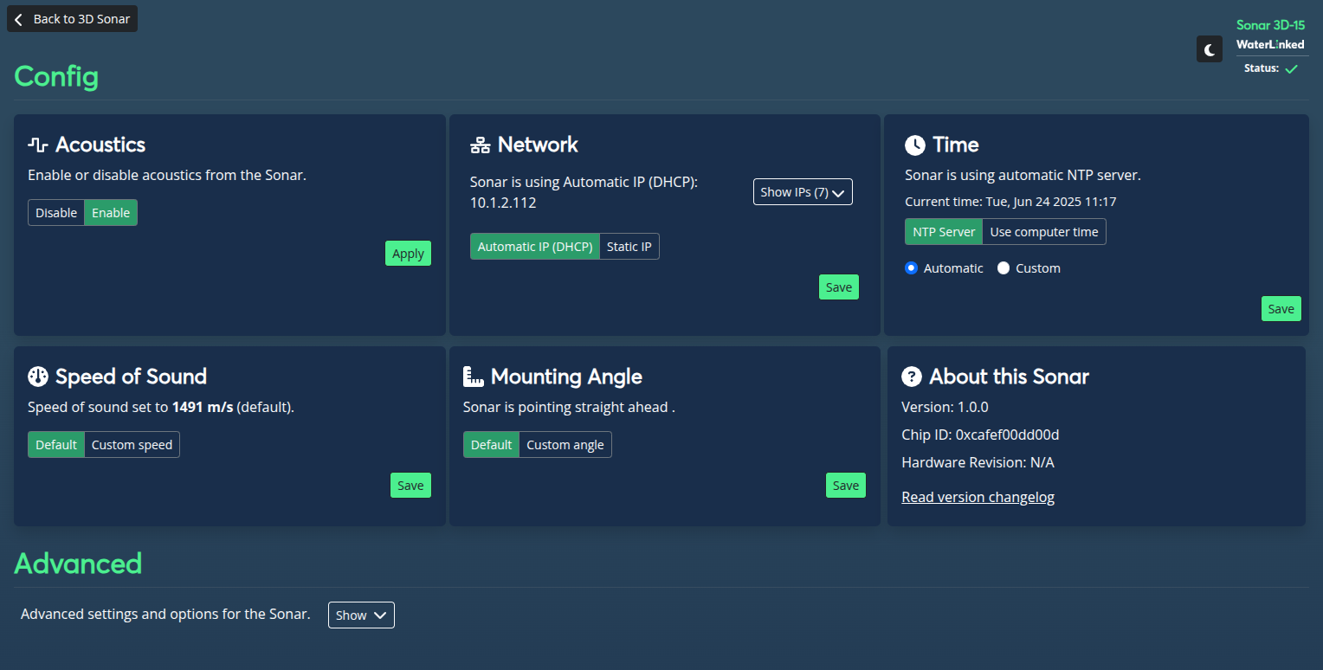Screen dimensions: 1323x670
Task: Click Hardware Revision: N/A text
Action: [978, 462]
